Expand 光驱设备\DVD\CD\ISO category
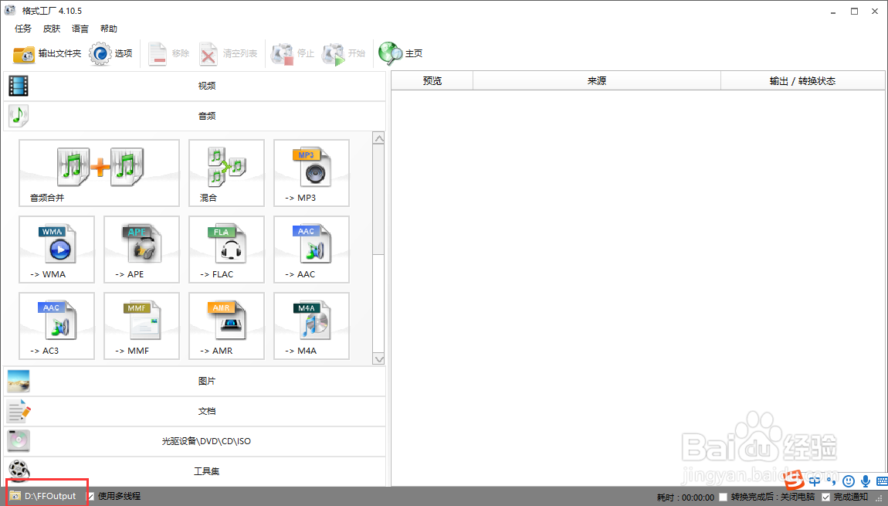888x506 pixels. (x=195, y=441)
